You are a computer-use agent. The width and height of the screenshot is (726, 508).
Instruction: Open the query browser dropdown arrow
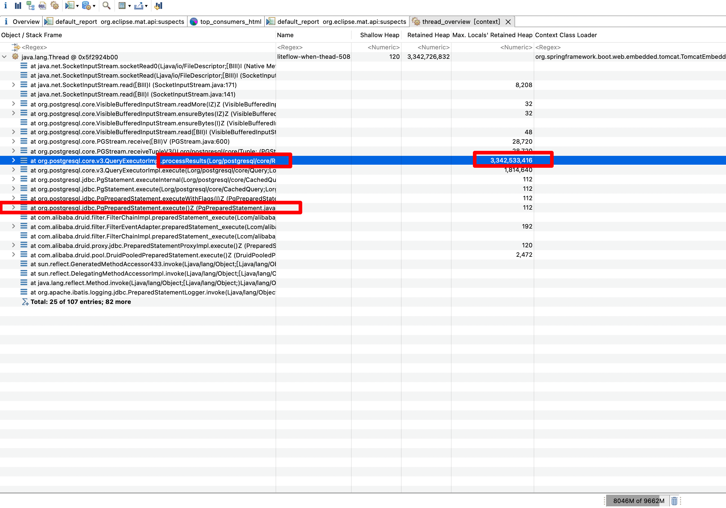click(94, 6)
